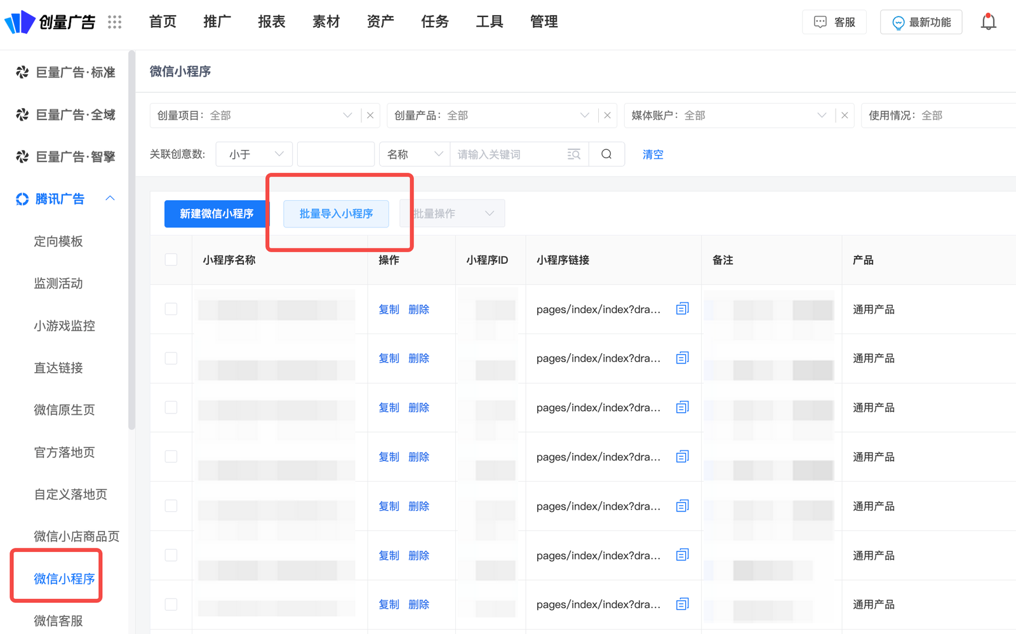The width and height of the screenshot is (1016, 634).
Task: Select 巨量广告·标准 in sidebar
Action: tap(66, 72)
